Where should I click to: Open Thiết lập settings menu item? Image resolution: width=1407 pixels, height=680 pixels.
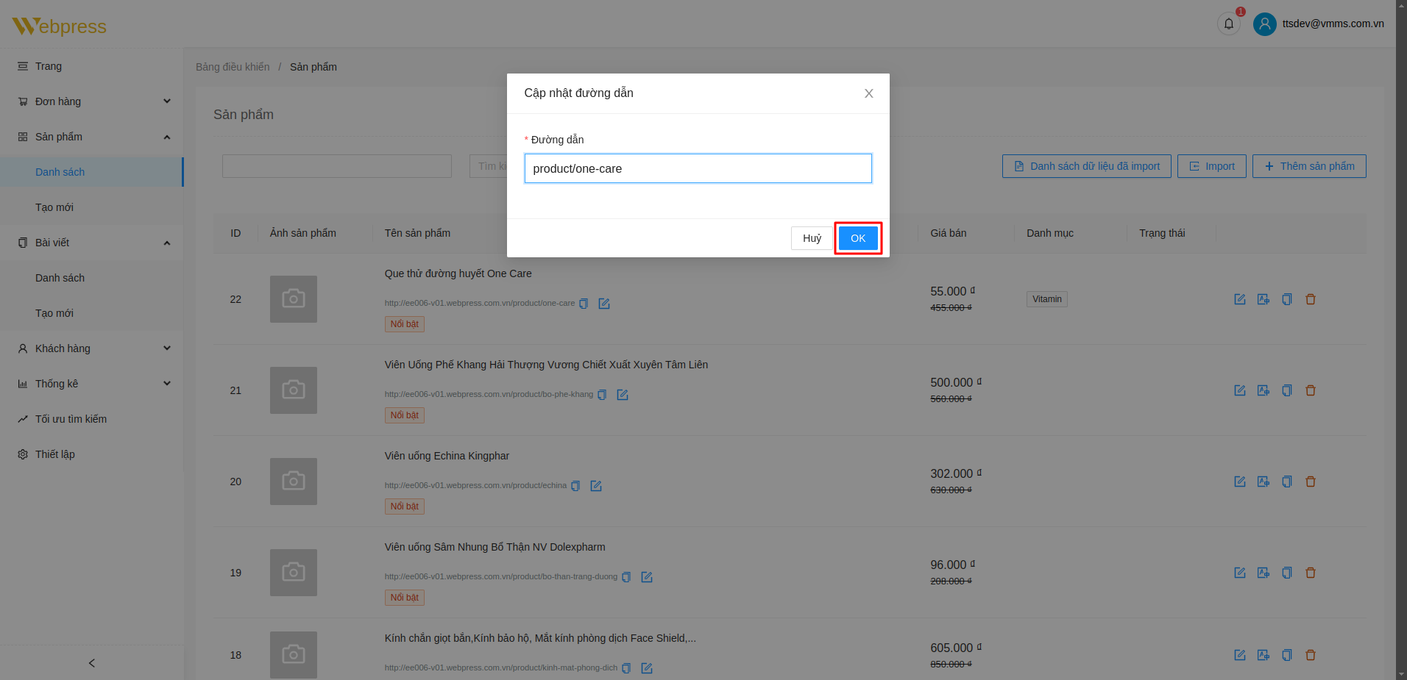click(x=55, y=454)
